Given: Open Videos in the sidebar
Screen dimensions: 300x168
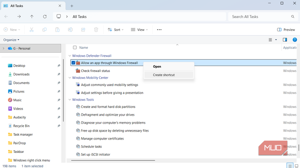Looking at the screenshot, I should coord(18,109).
